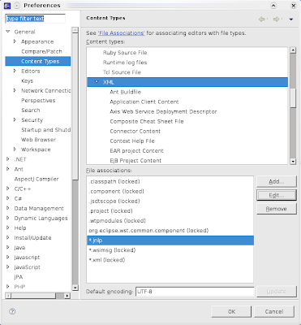Select Search preference page
Screen dimensions: 301x325
(31, 110)
